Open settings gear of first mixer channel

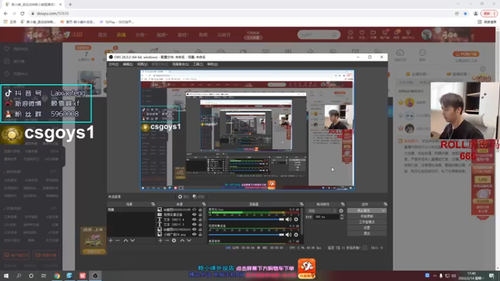296,219
